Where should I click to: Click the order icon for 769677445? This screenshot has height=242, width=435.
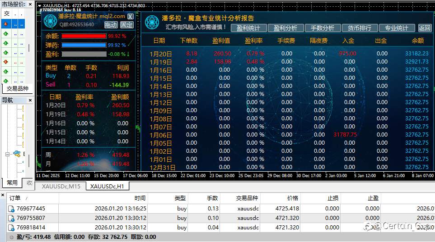[x=11, y=209]
